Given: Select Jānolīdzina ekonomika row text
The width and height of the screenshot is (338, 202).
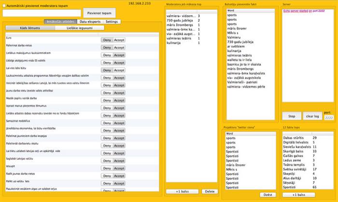Looking at the screenshot, I should point(31,129).
